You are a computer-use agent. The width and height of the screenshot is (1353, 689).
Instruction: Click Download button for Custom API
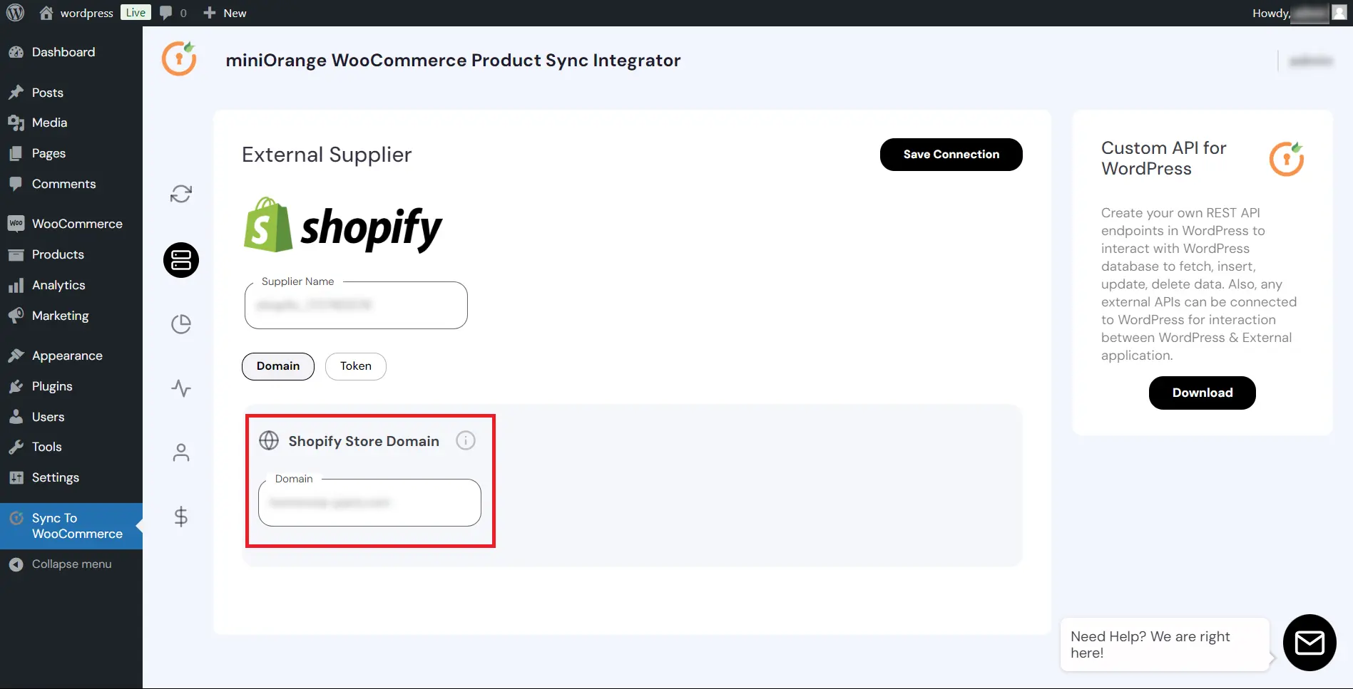[x=1202, y=393]
